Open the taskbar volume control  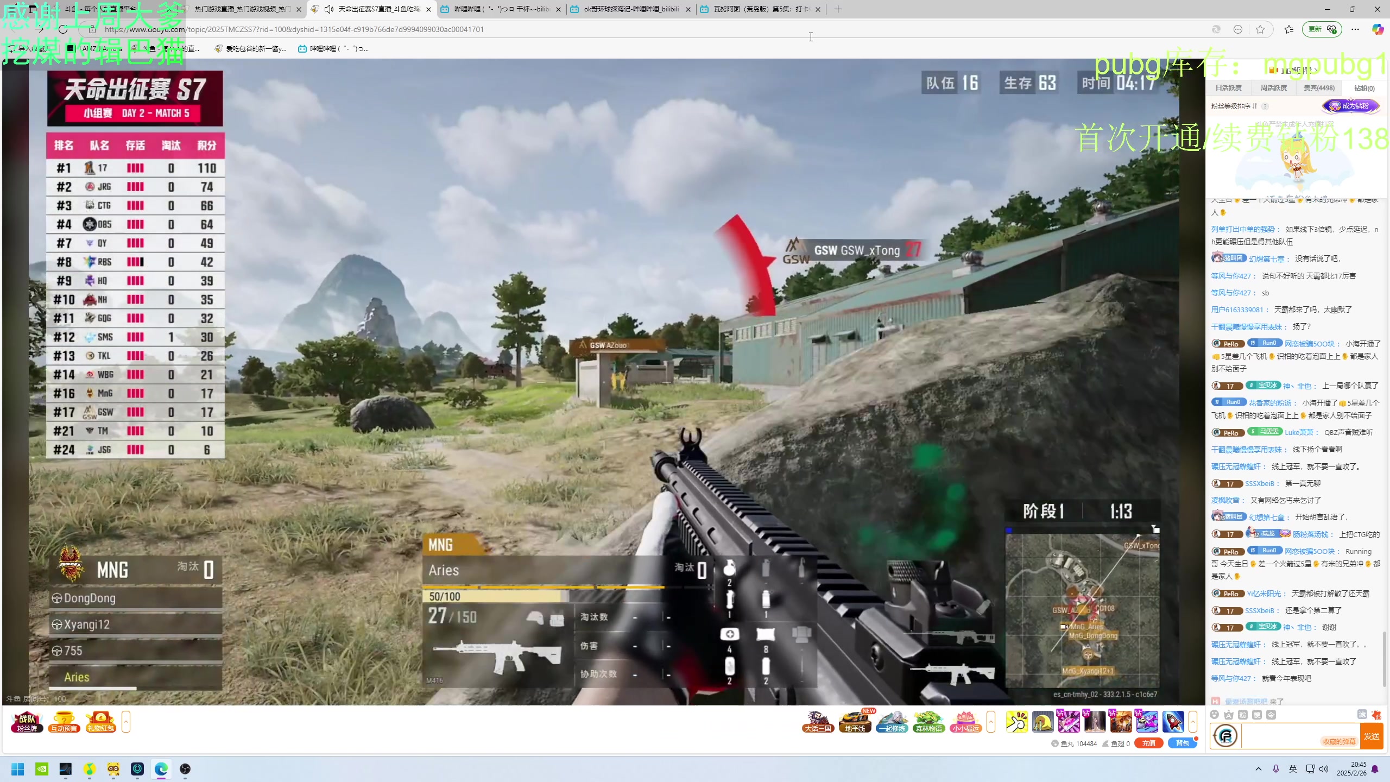[1324, 769]
